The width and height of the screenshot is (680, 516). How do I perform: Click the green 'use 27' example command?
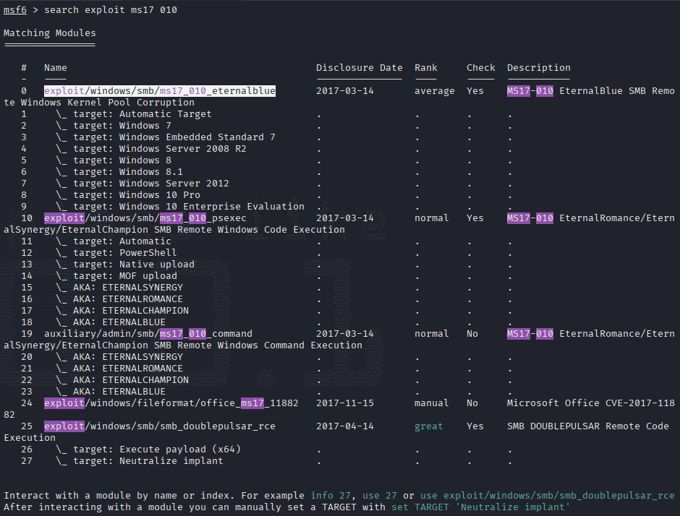click(x=380, y=495)
